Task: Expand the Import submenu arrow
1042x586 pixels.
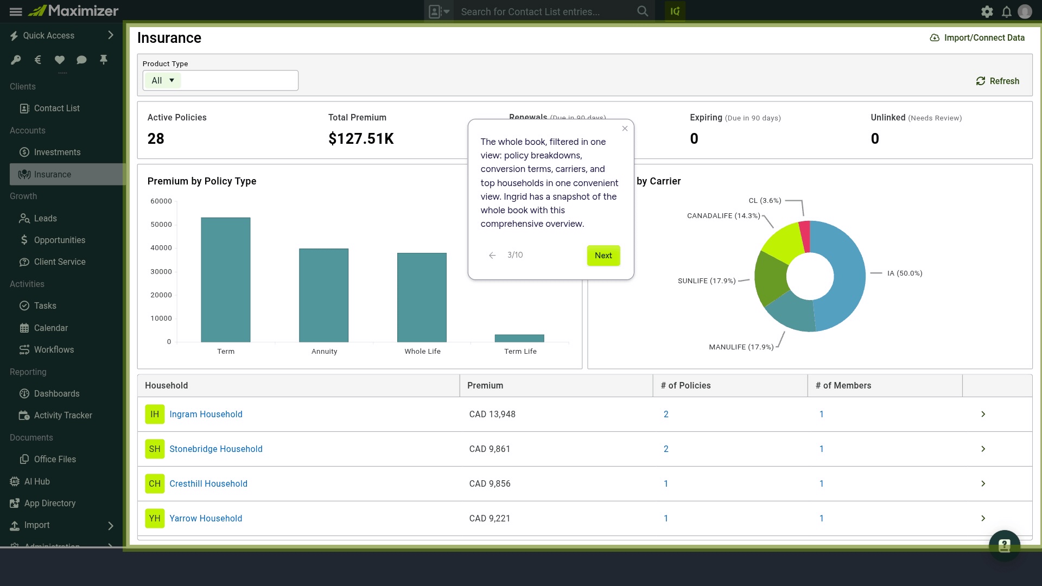Action: [x=111, y=526]
